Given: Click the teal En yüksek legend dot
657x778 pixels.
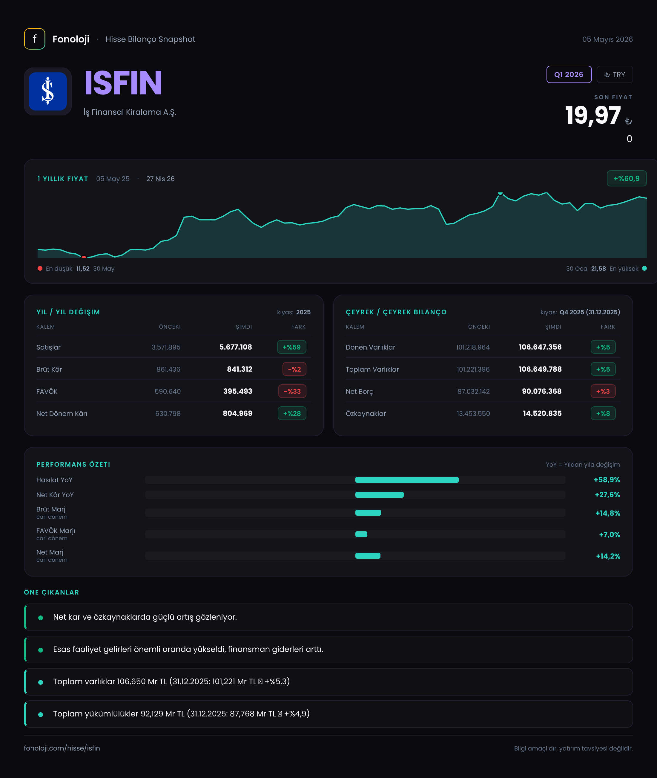Looking at the screenshot, I should pos(644,268).
